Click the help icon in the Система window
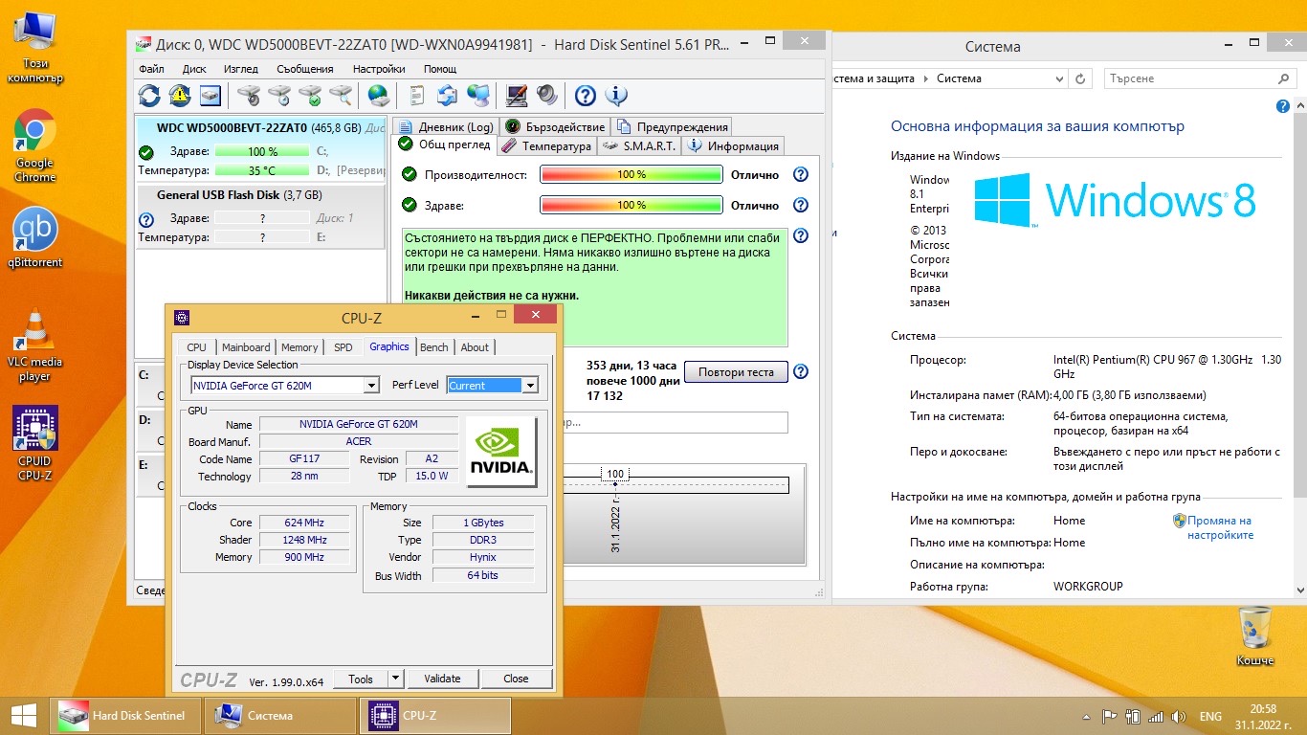1307x735 pixels. click(1283, 107)
